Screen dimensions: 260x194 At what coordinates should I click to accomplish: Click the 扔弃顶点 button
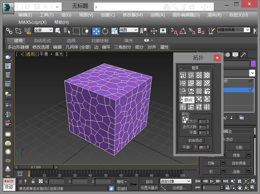195,141
